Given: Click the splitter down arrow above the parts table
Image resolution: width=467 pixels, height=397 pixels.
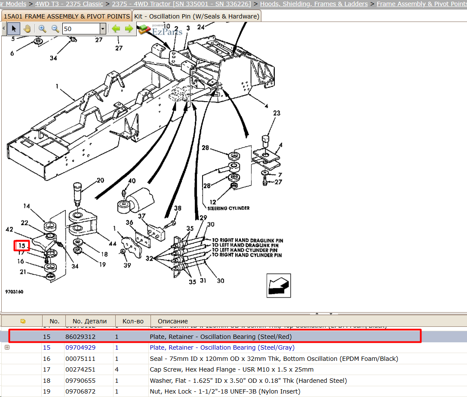Looking at the screenshot, I should tap(331, 314).
